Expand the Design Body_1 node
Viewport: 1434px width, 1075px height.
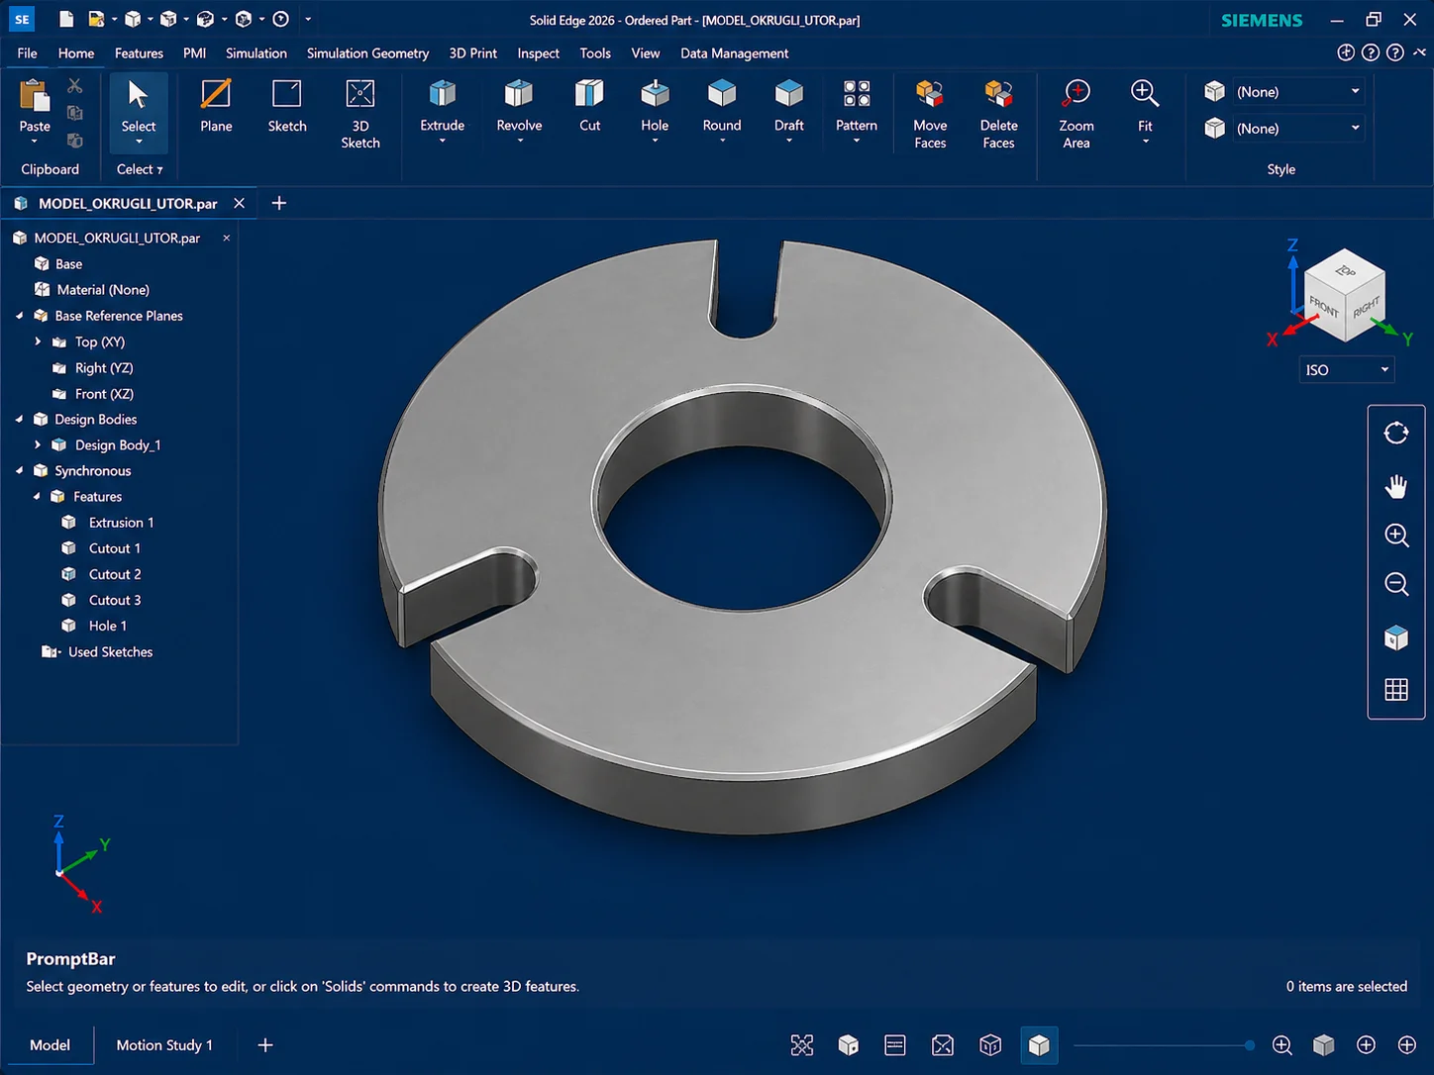click(38, 444)
